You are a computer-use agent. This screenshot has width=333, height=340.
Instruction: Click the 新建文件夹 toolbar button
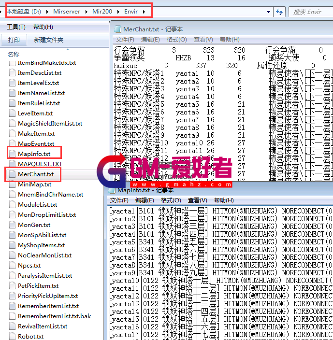tap(49, 40)
